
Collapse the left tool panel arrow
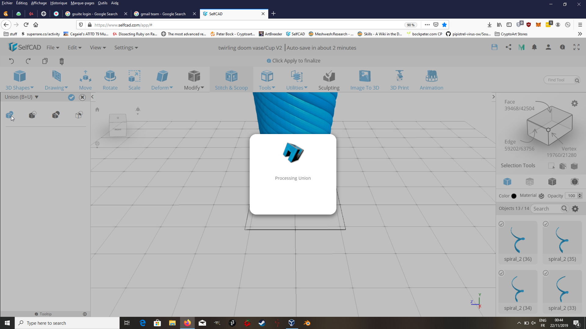coord(92,97)
